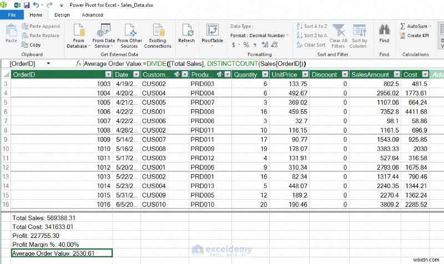The image size is (444, 264).
Task: Open the [OrderID] name box dropdown
Action: [x=48, y=64]
